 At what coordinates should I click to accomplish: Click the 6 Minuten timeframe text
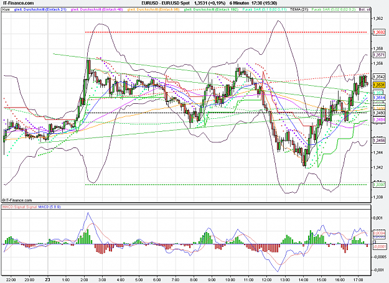coord(240,3)
